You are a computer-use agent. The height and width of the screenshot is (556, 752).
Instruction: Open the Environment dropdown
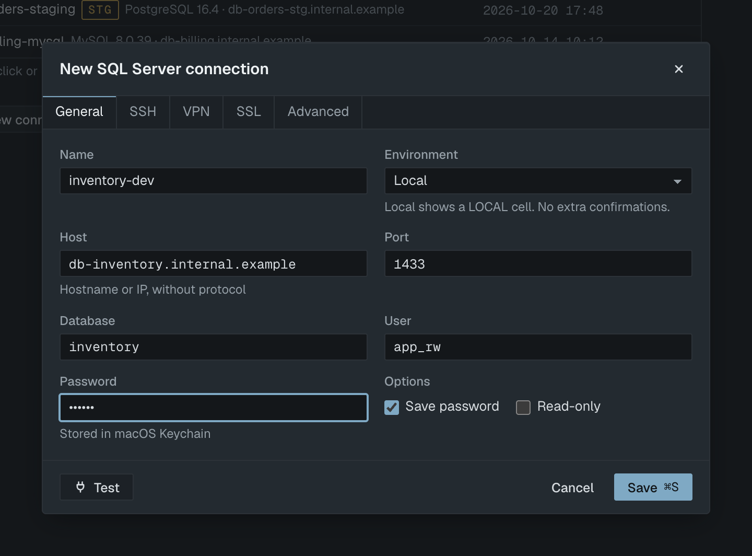538,181
